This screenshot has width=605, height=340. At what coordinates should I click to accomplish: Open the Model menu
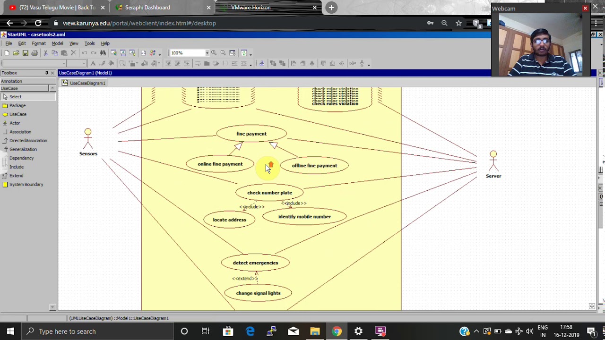(x=57, y=43)
